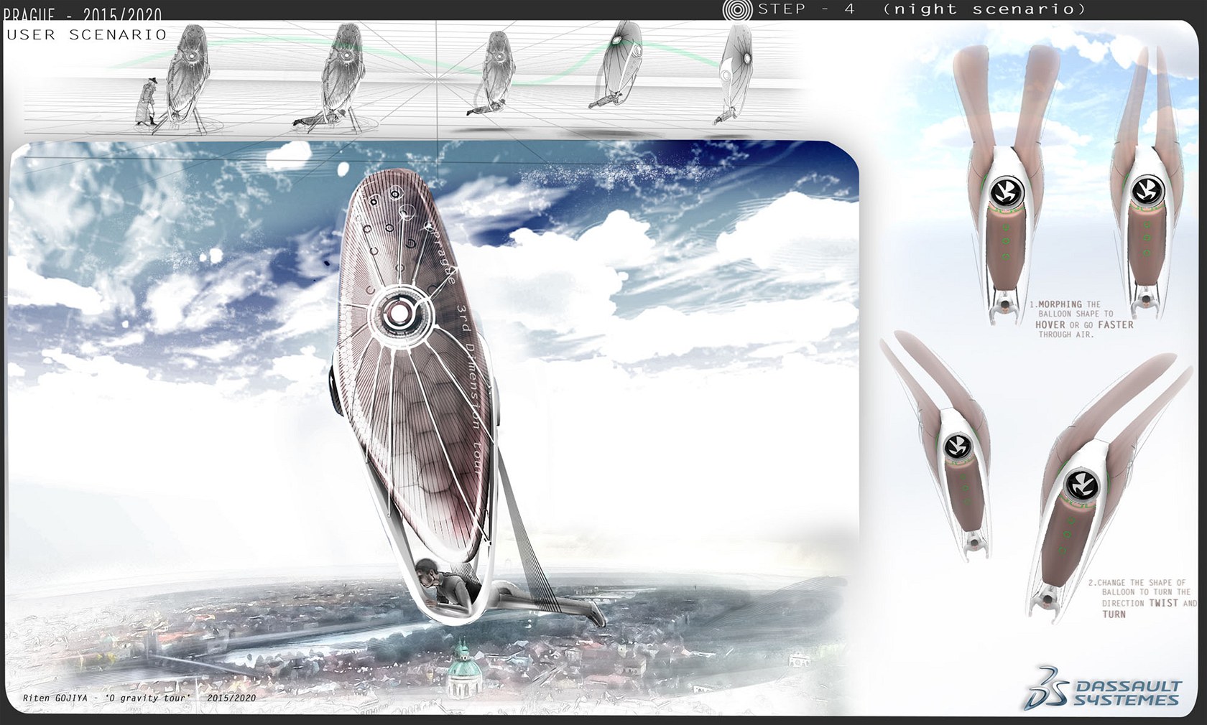
Task: Click the USER SCENARIO heading
Action: click(86, 34)
